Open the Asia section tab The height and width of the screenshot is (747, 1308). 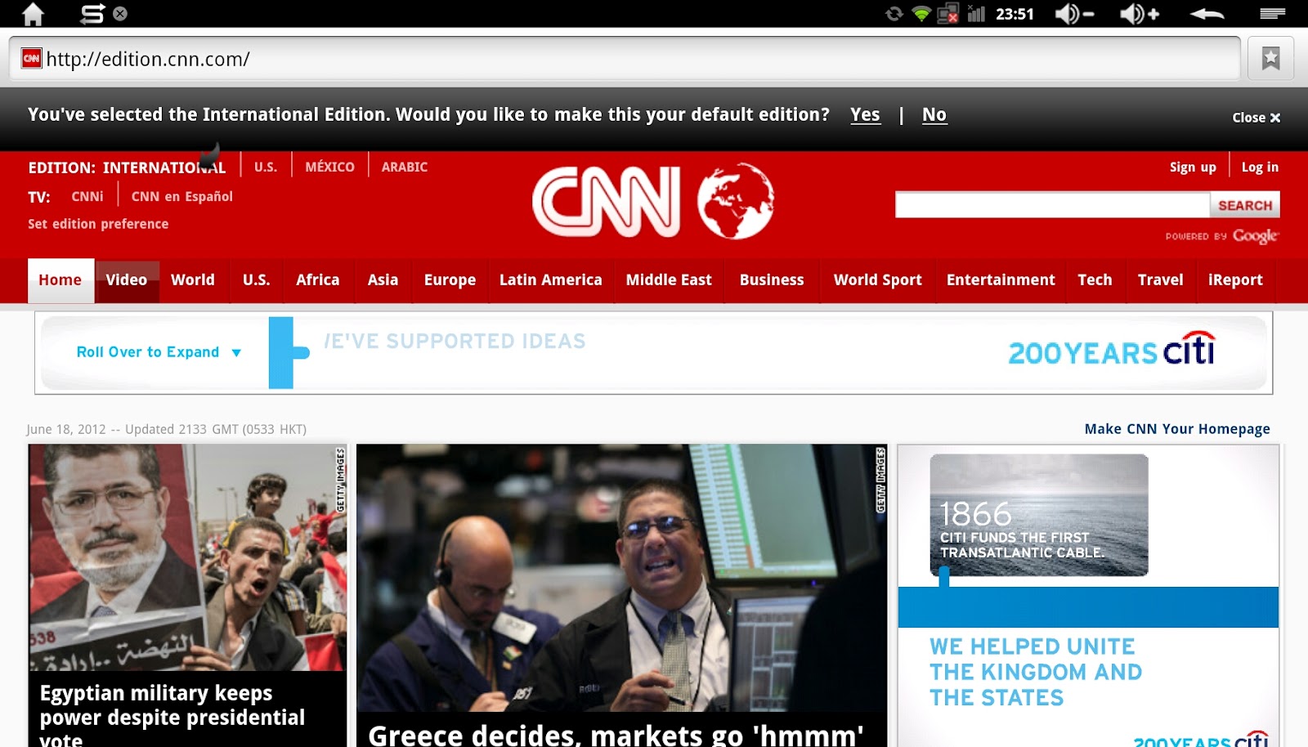383,280
